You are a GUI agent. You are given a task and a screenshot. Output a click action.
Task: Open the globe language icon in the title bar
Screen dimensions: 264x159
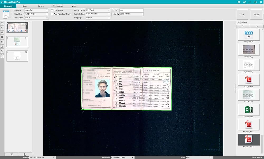point(239,2)
